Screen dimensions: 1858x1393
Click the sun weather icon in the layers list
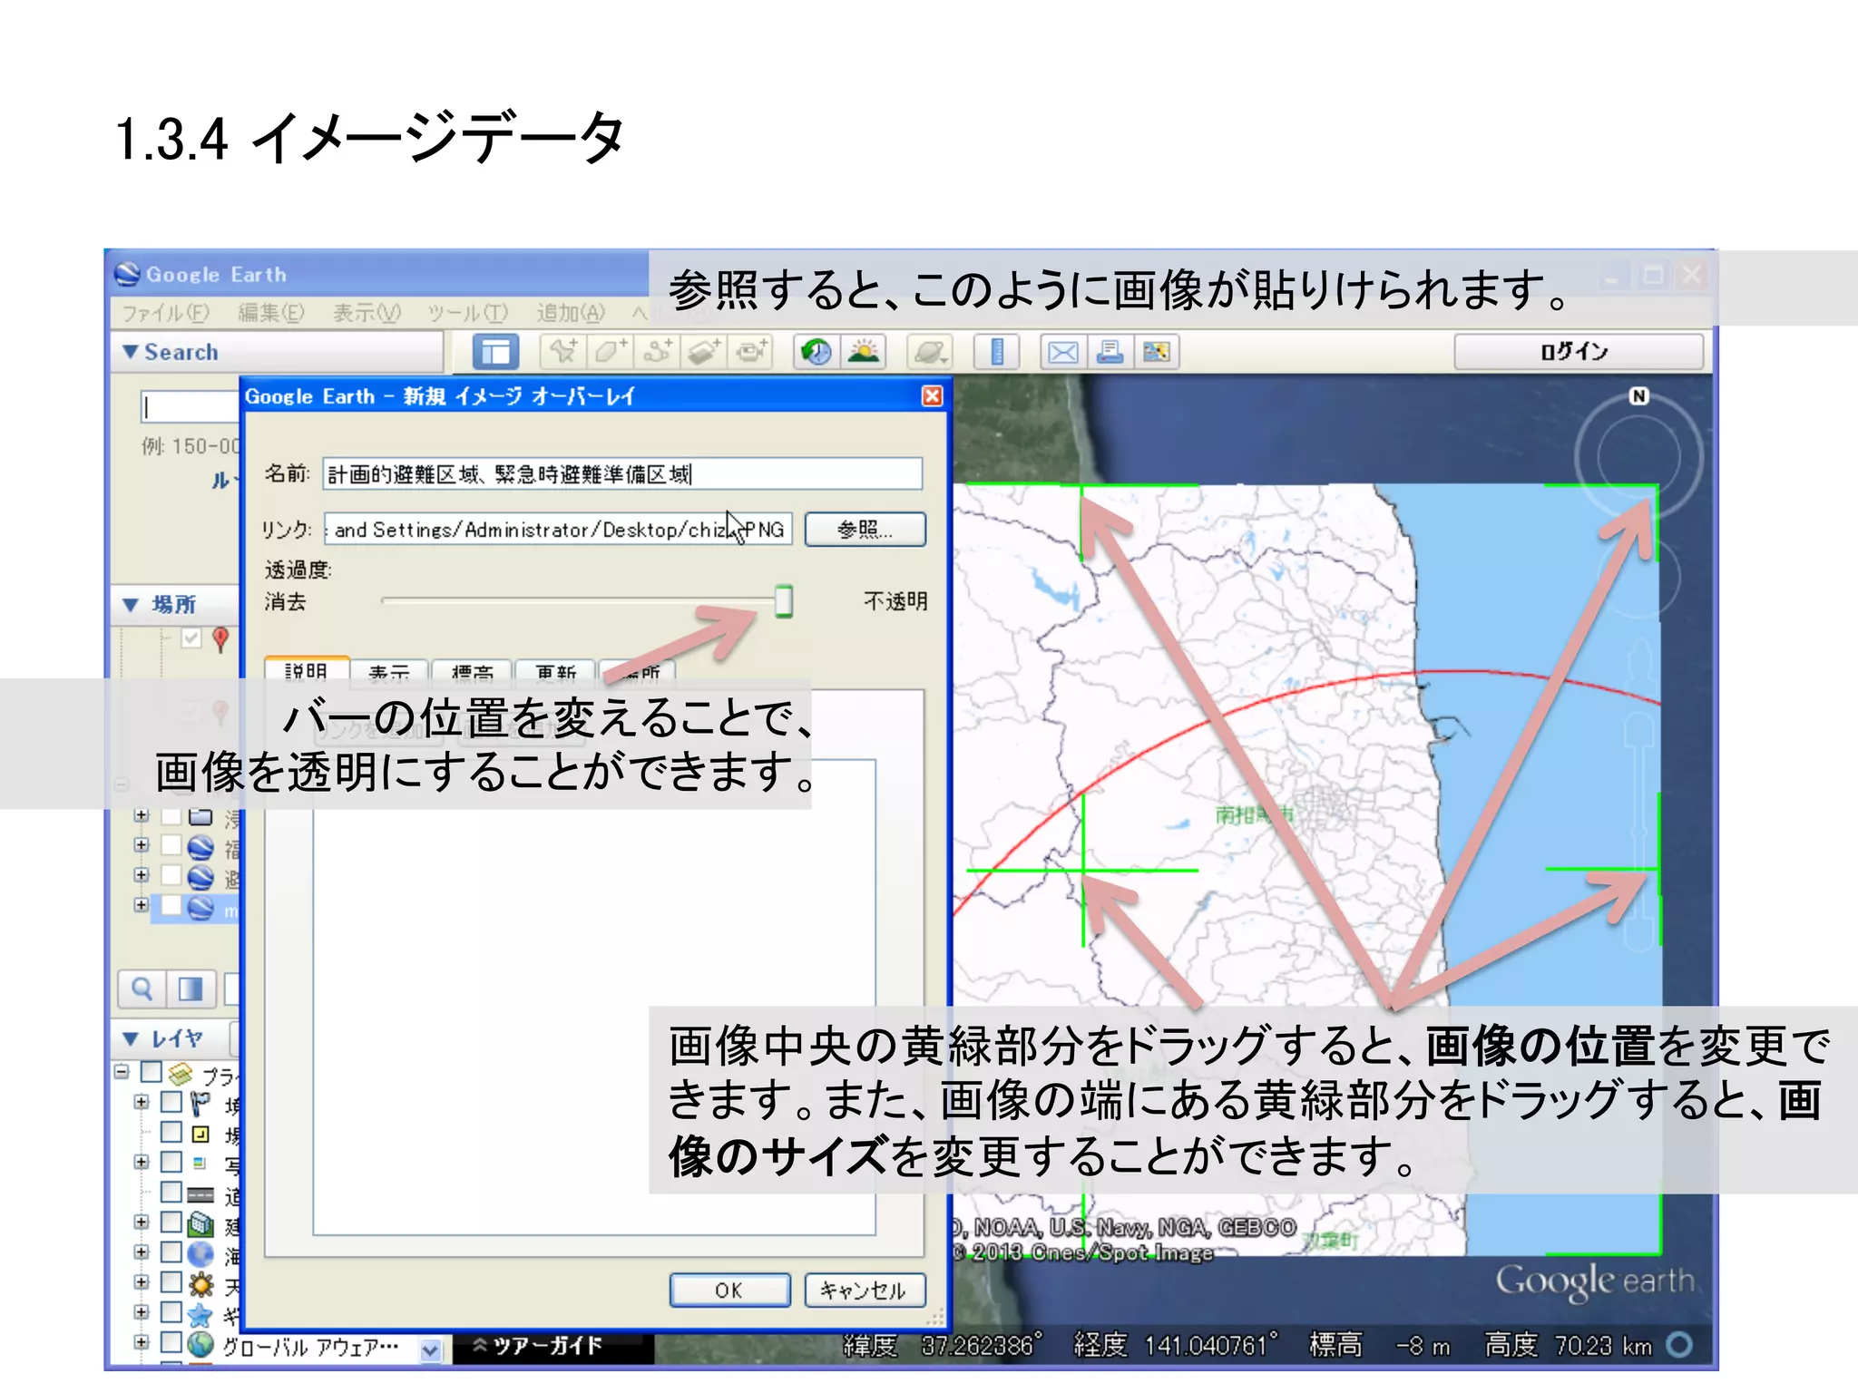(x=200, y=1284)
